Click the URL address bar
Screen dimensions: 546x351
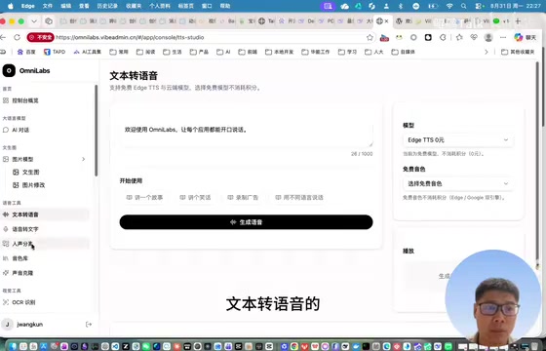[x=209, y=37]
